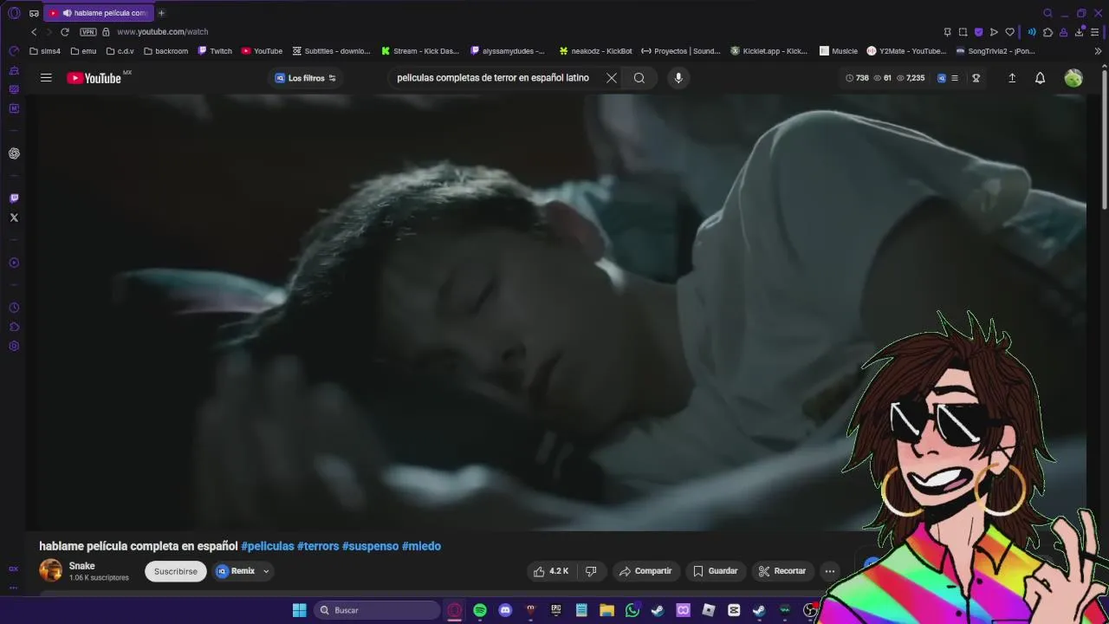Open the c.d.v bookmark folder
The height and width of the screenshot is (624, 1109).
click(x=120, y=51)
